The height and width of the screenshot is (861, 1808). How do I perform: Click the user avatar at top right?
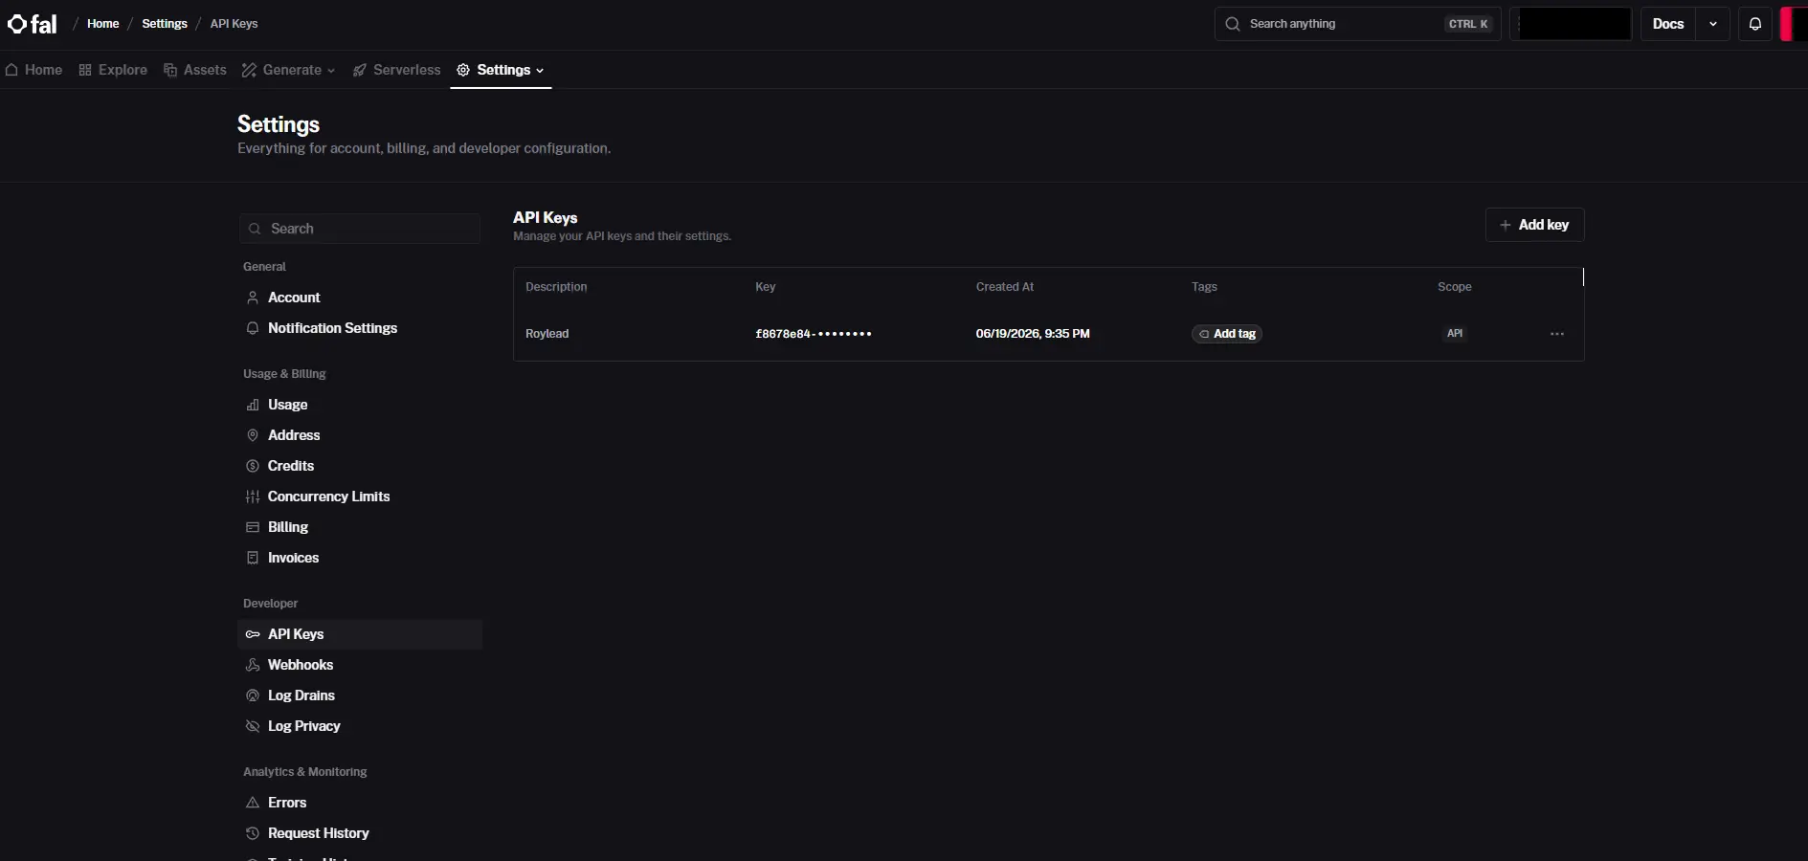coord(1793,24)
